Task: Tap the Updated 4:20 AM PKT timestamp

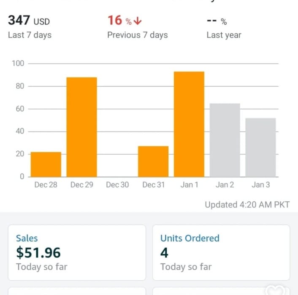Action: pyautogui.click(x=247, y=205)
